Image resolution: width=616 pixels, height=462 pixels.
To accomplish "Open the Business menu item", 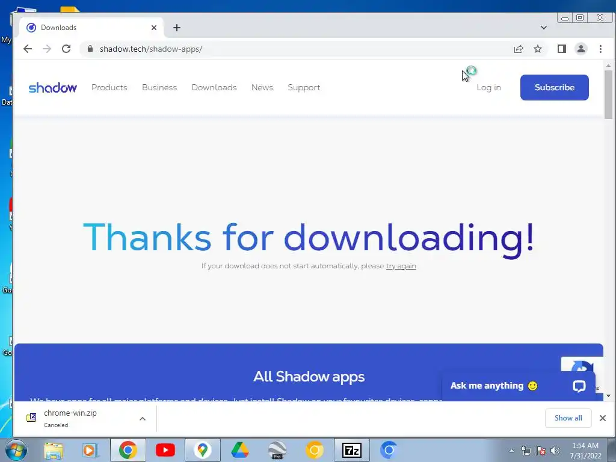I will [x=159, y=87].
